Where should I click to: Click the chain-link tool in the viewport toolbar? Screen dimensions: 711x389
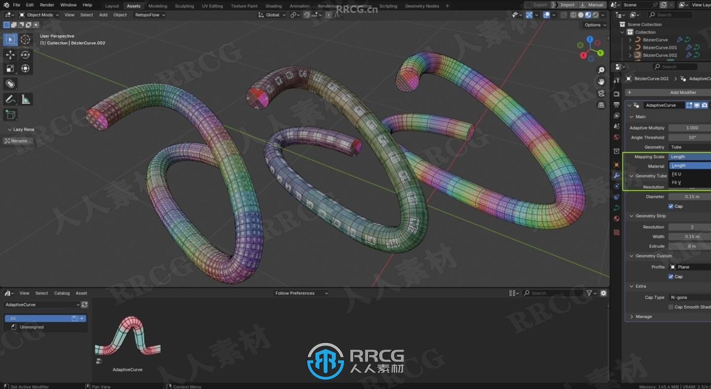[x=10, y=84]
